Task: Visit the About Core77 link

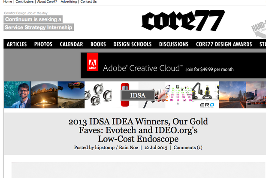Action: [47, 2]
